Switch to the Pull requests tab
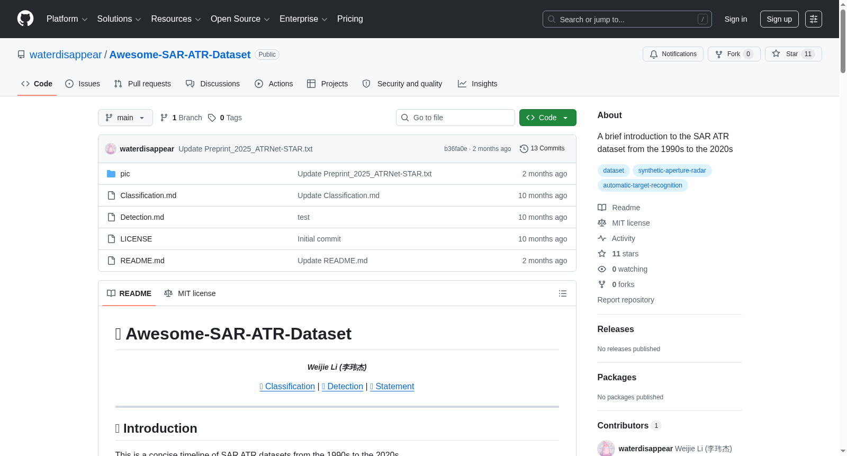Screen dimensions: 847x456 coord(142,84)
